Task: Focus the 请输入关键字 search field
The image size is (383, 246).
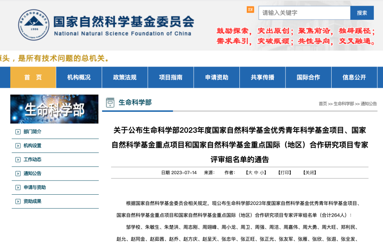Action: 304,13
